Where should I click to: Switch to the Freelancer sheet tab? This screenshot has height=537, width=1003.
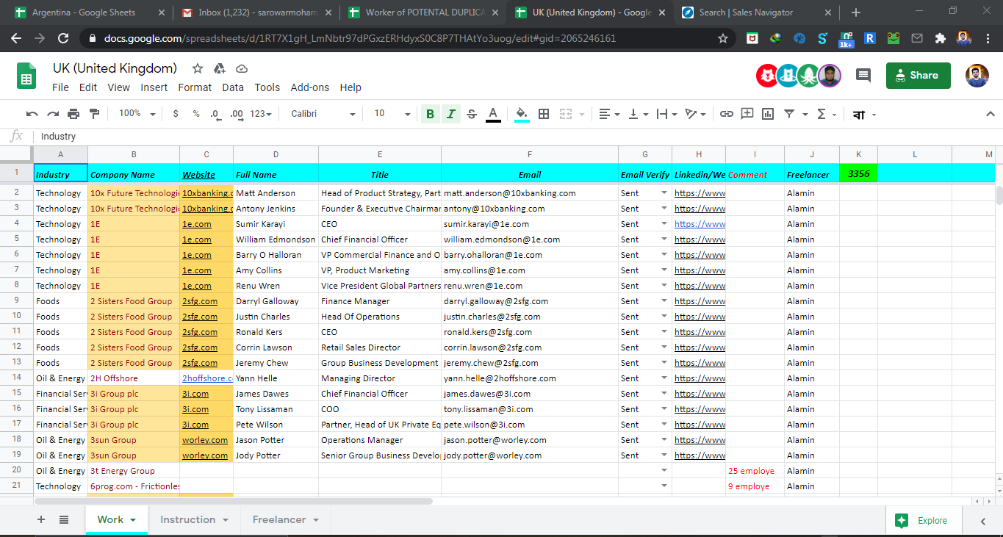(279, 519)
